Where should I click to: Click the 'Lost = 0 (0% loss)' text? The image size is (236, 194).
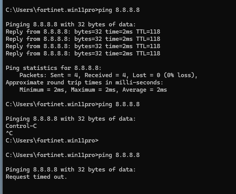(x=165, y=75)
